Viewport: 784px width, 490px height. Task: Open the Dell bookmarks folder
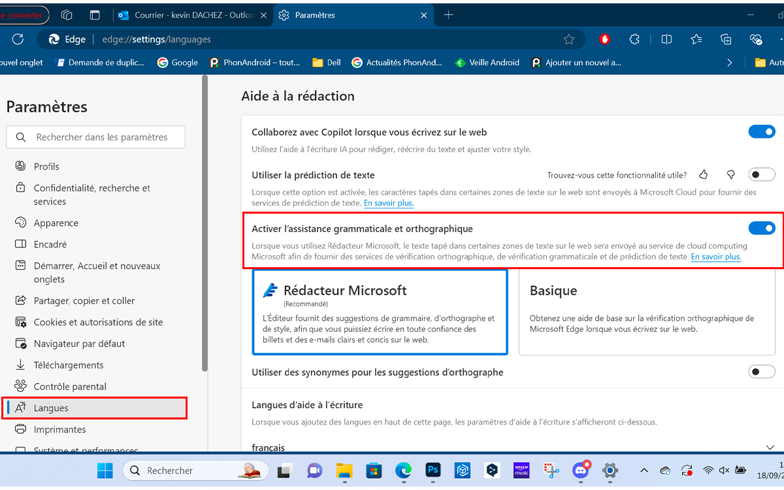327,63
